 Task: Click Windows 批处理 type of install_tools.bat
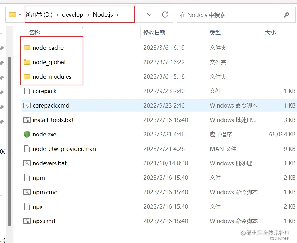tap(233, 120)
